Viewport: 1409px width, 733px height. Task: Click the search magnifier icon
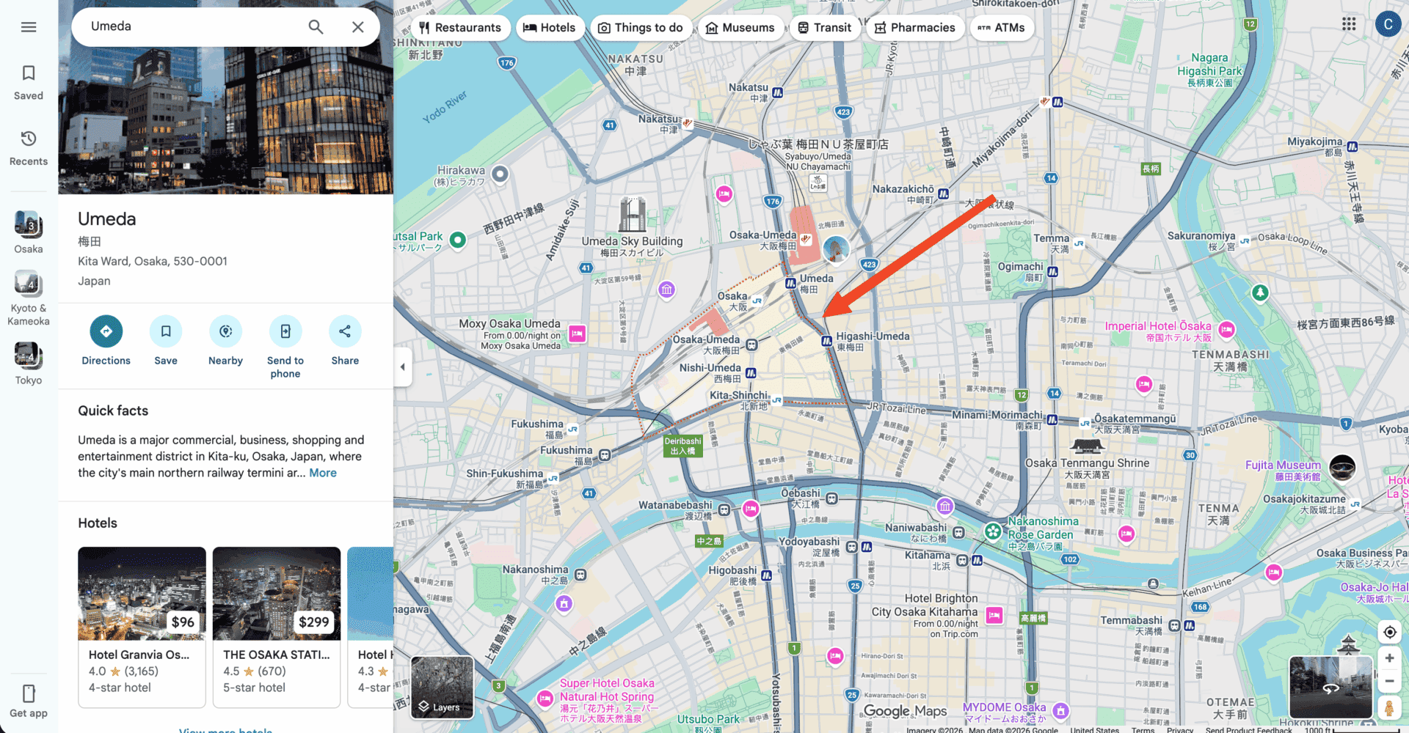coord(316,27)
